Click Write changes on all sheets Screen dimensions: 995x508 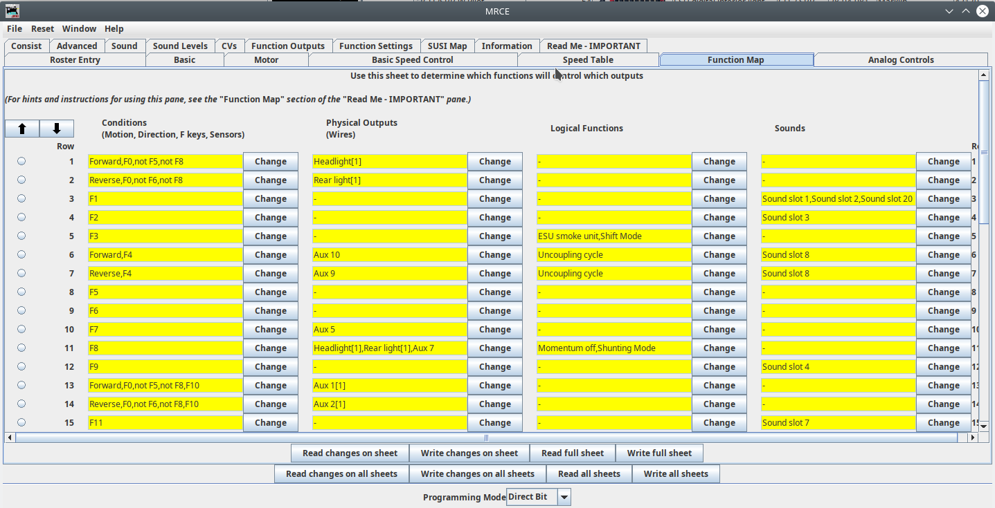click(x=478, y=474)
